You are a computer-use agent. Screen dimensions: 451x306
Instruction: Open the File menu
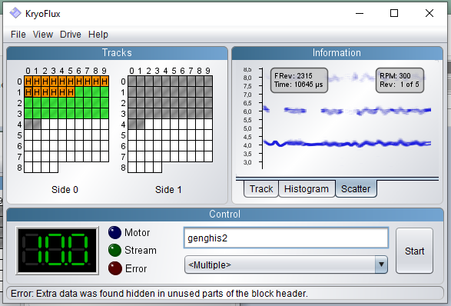coord(18,35)
